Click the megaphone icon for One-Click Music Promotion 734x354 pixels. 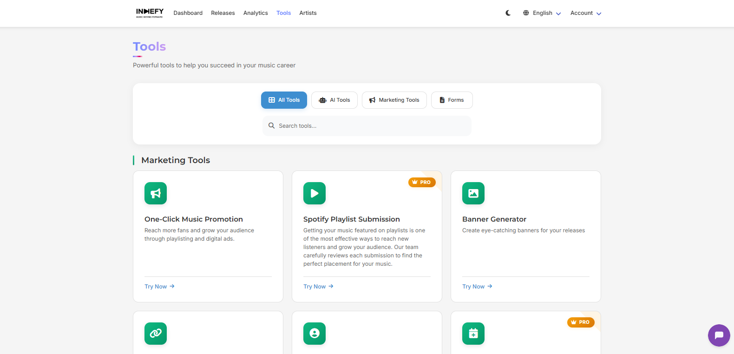pyautogui.click(x=156, y=193)
